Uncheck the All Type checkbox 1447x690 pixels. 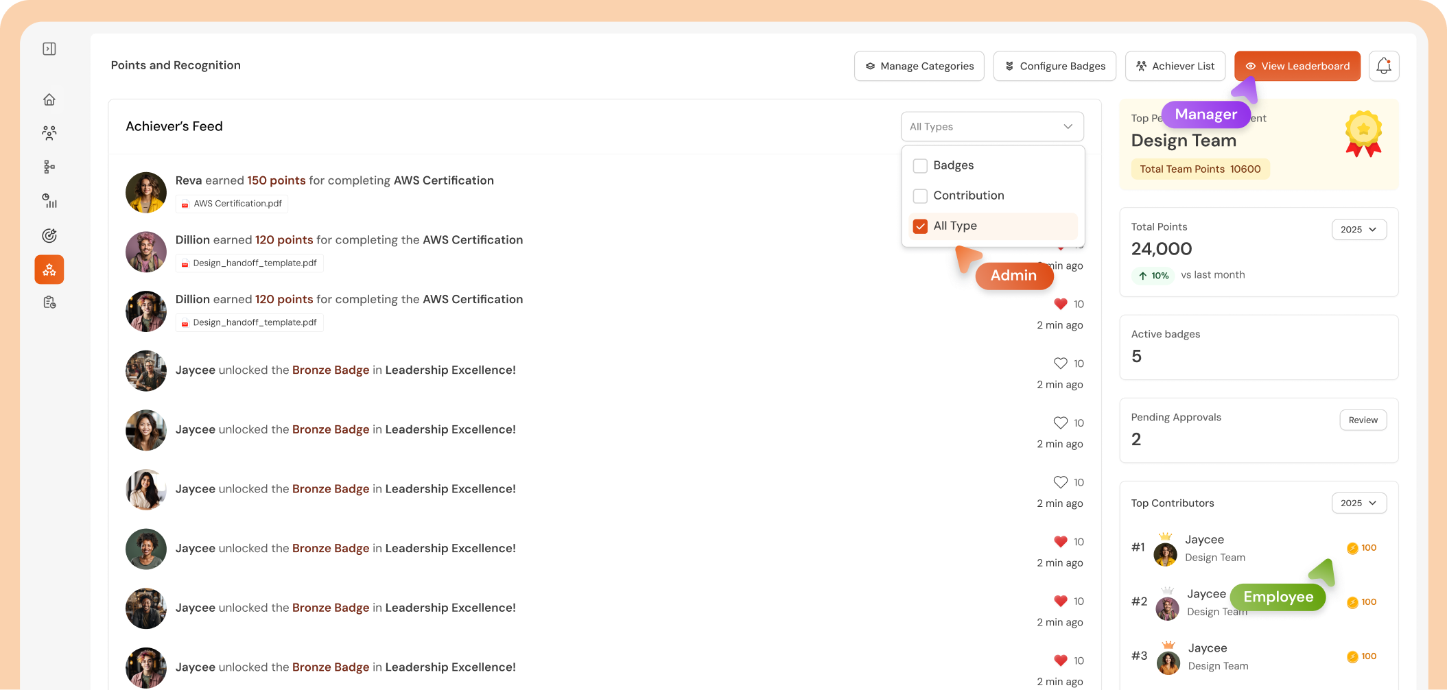coord(920,226)
